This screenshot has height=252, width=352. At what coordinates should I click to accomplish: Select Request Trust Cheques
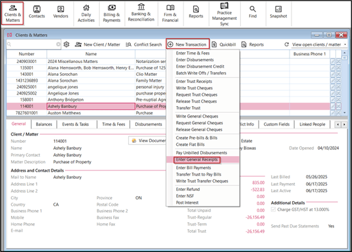point(196,94)
